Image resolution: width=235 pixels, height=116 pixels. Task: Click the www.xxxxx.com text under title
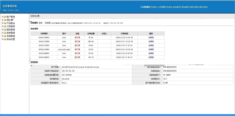10,10
